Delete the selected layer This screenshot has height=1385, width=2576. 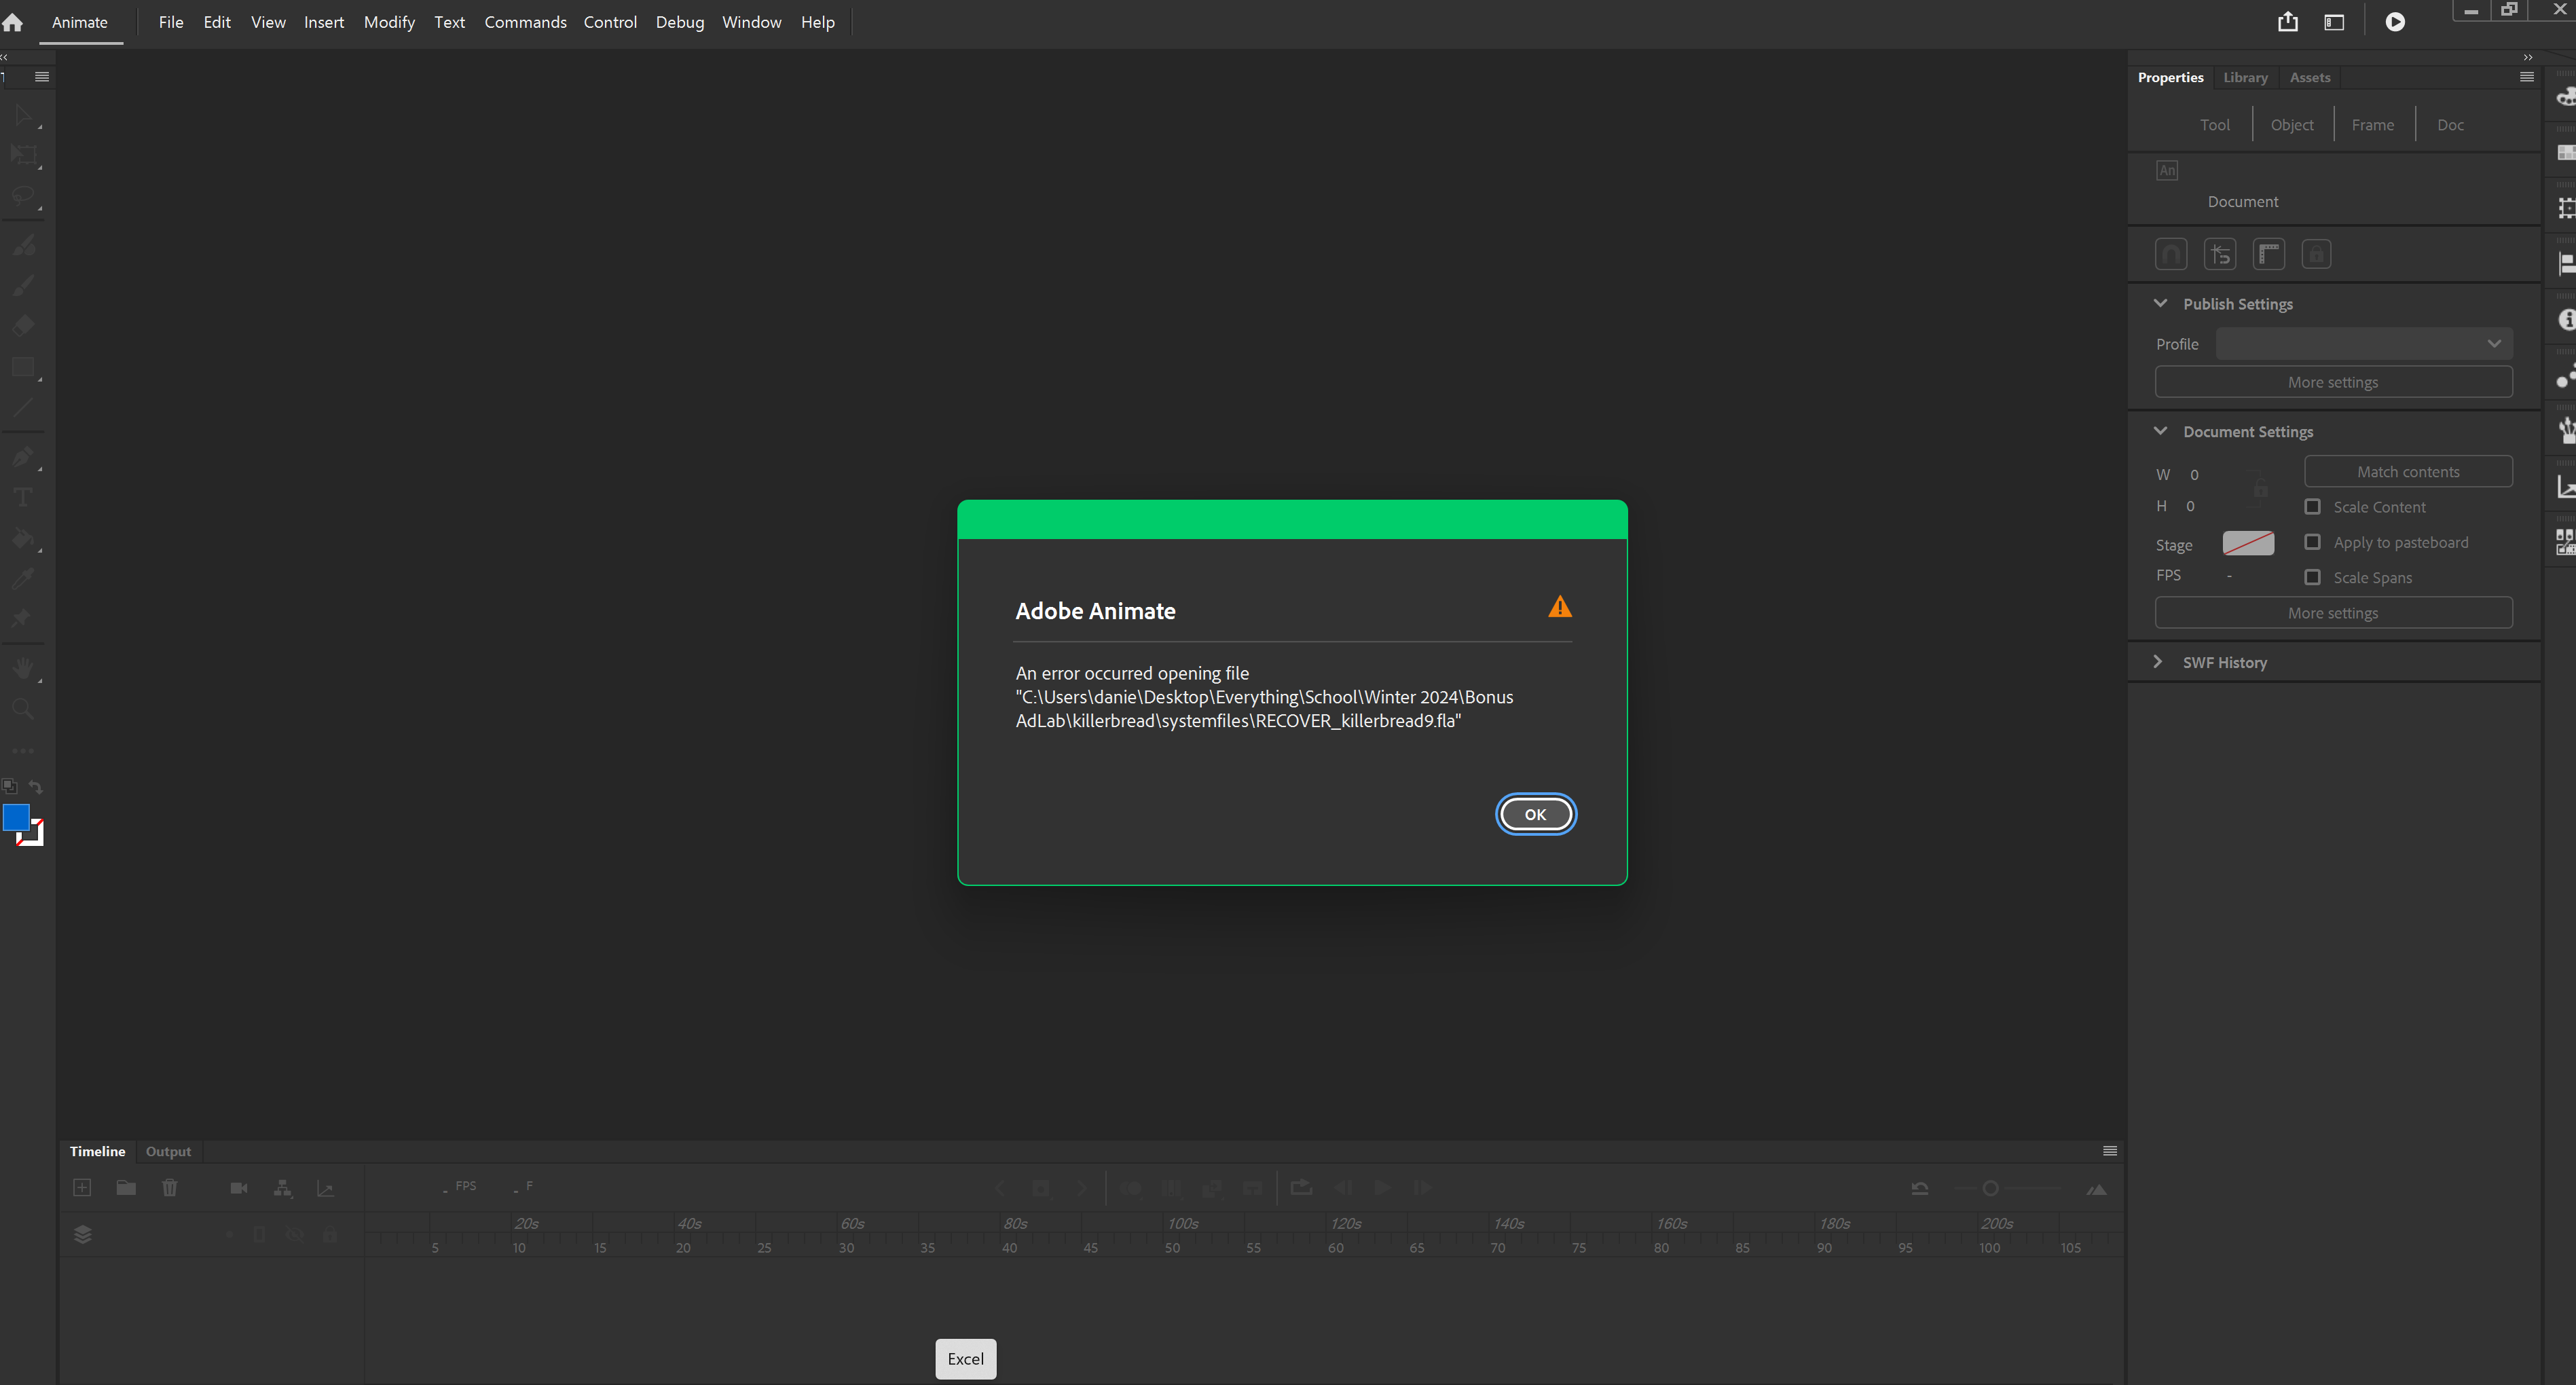(x=170, y=1188)
